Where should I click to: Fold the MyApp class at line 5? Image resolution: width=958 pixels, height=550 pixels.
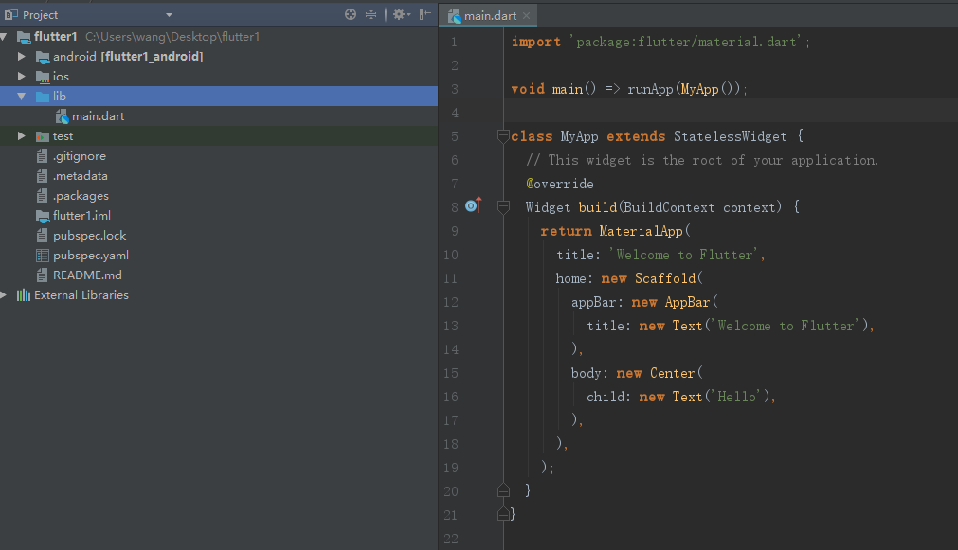503,136
